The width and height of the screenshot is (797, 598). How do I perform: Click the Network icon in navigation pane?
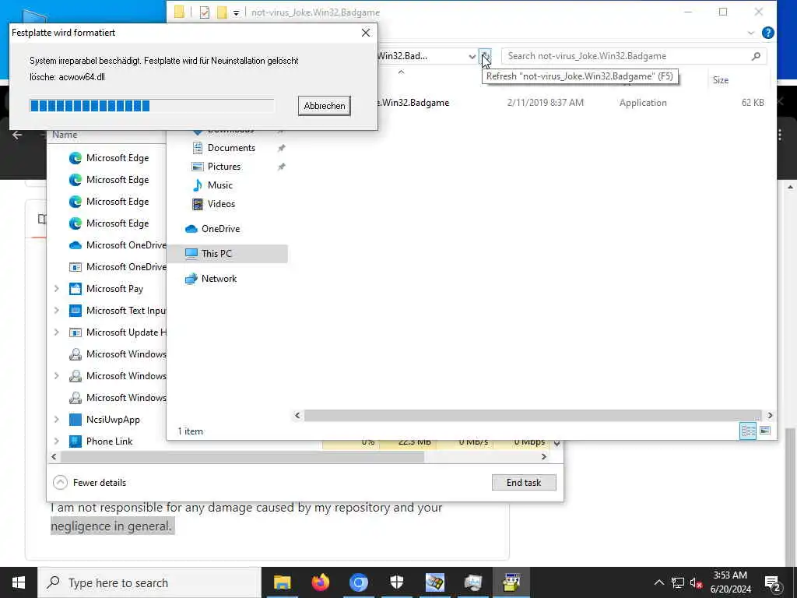pyautogui.click(x=191, y=279)
